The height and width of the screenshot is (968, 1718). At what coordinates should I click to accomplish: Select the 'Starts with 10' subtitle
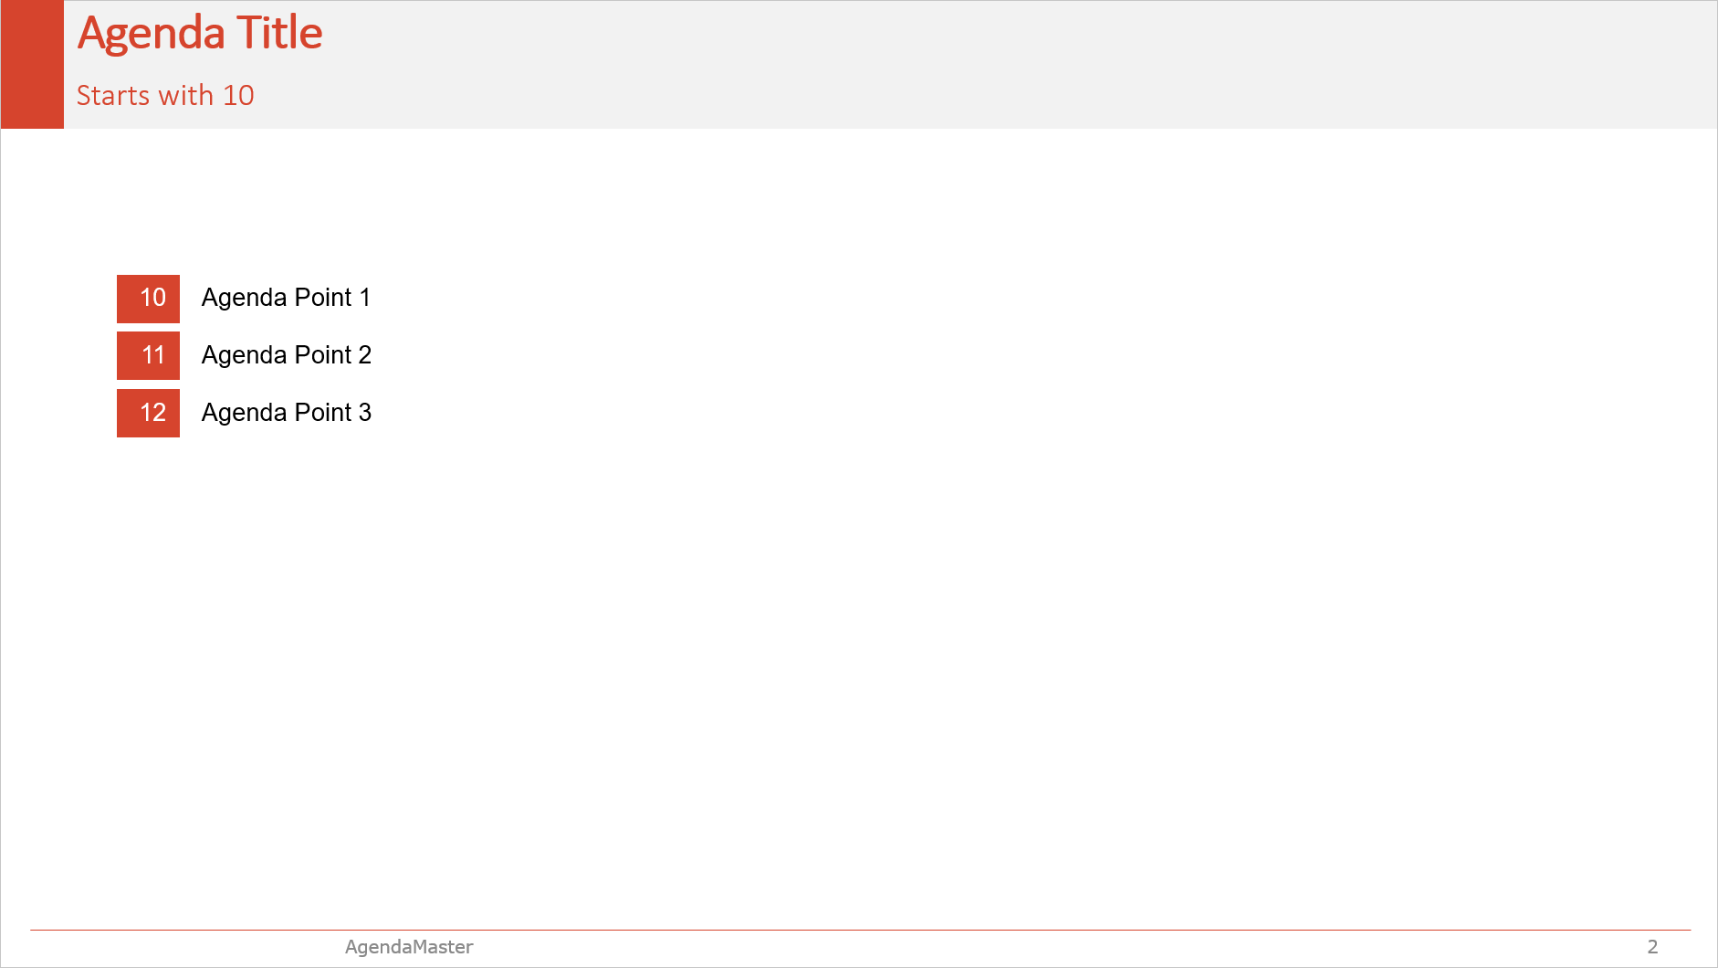[165, 95]
